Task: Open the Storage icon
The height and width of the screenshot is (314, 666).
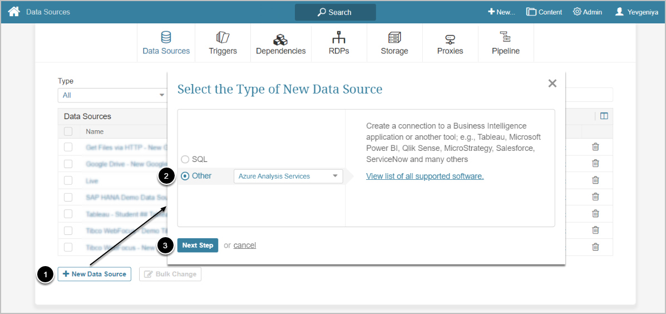Action: [394, 38]
